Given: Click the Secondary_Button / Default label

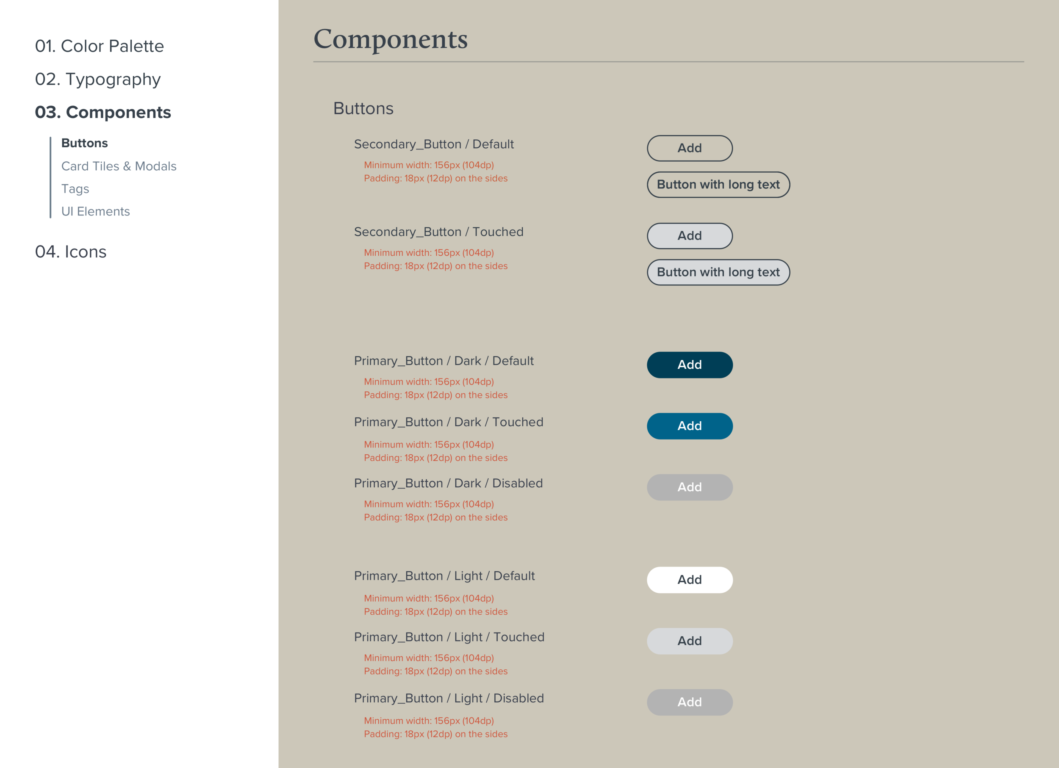Looking at the screenshot, I should point(434,144).
